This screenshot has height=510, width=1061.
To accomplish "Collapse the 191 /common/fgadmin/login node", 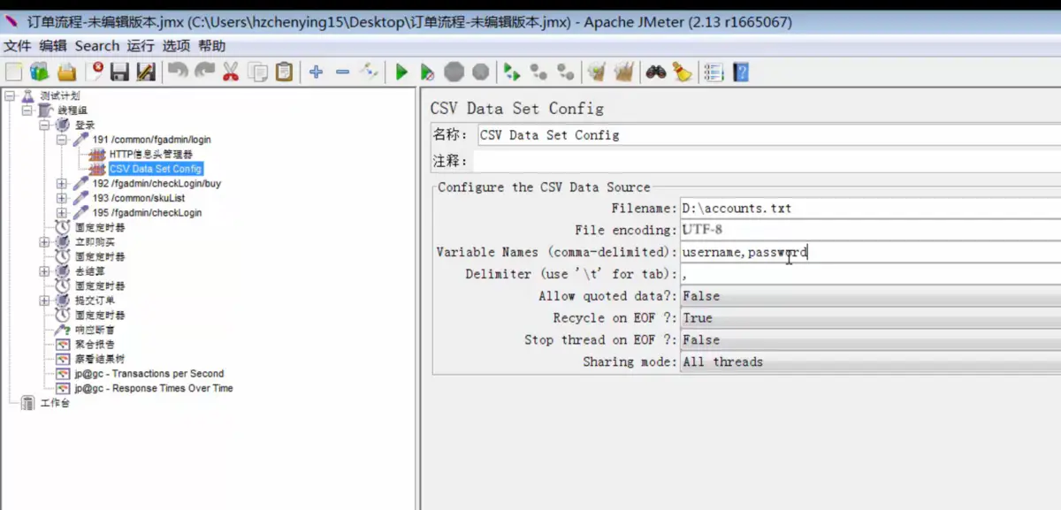I will coord(62,140).
